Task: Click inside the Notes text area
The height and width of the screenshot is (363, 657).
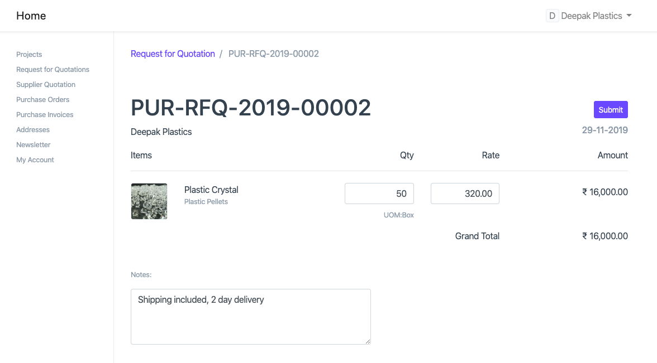Action: coord(250,315)
